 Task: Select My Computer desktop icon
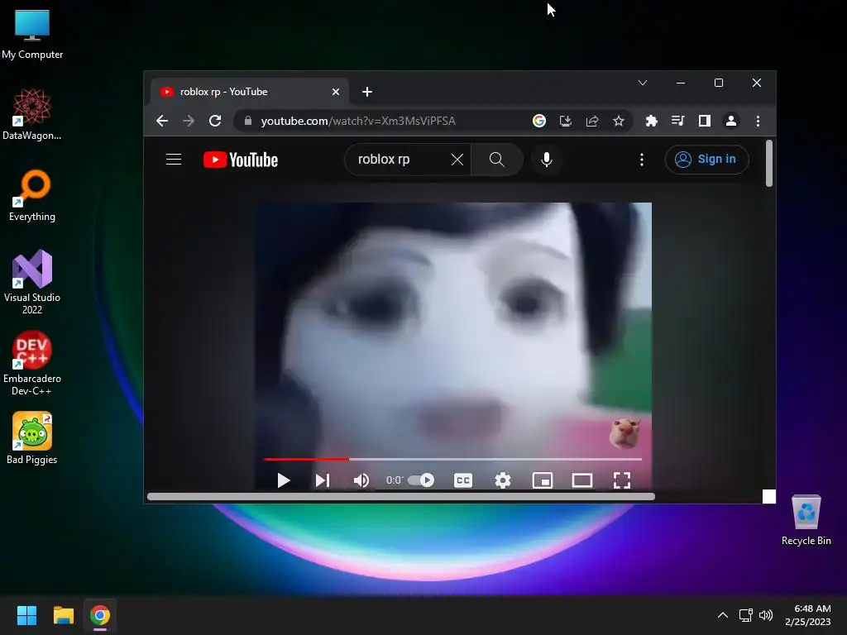coord(32,33)
